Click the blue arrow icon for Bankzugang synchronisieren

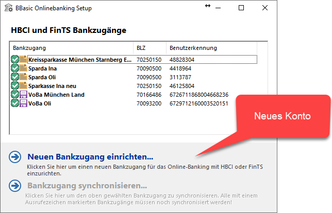click(15, 186)
